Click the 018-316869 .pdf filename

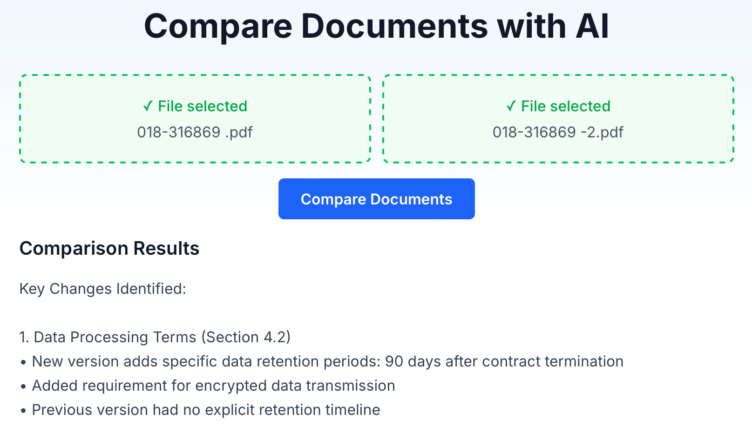(x=195, y=132)
